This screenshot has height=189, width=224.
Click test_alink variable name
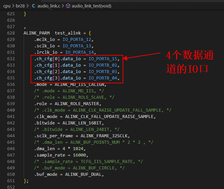tap(68, 33)
